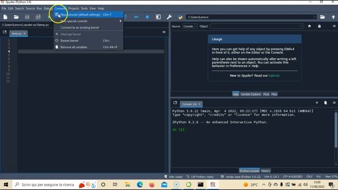
Task: Open the Source menu
Action: (x=30, y=8)
